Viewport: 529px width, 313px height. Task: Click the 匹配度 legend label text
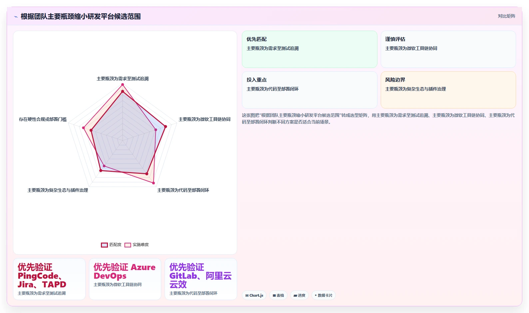[x=115, y=245]
